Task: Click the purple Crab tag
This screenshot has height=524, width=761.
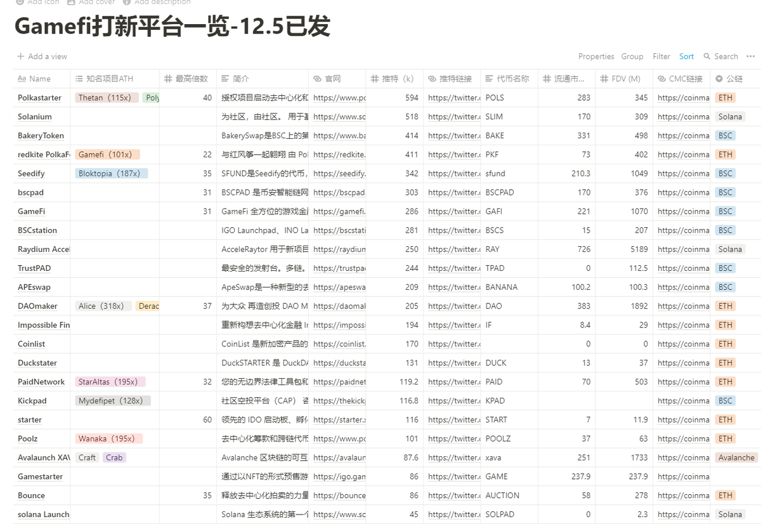Action: pyautogui.click(x=114, y=457)
